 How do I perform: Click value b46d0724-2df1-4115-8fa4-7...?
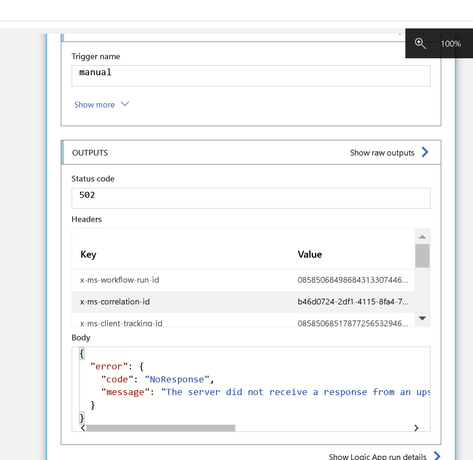[353, 301]
